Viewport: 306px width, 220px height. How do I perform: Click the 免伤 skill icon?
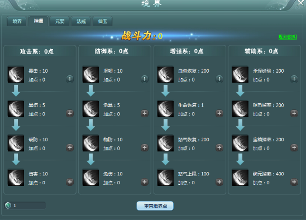click(x=90, y=178)
